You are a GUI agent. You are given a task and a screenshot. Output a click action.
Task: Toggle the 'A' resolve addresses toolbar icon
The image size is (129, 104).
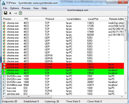pyautogui.click(x=10, y=13)
